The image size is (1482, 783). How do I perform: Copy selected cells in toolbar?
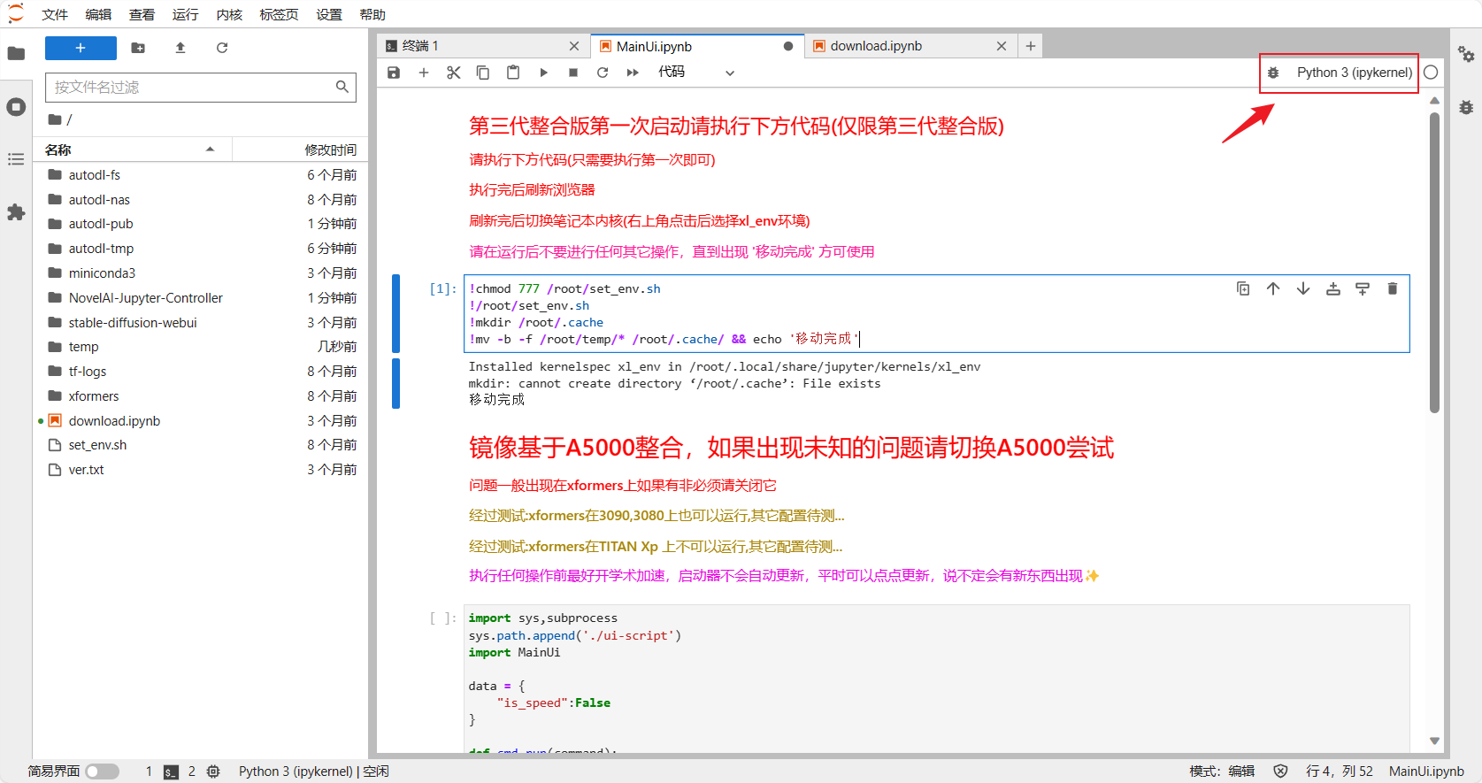[x=483, y=73]
